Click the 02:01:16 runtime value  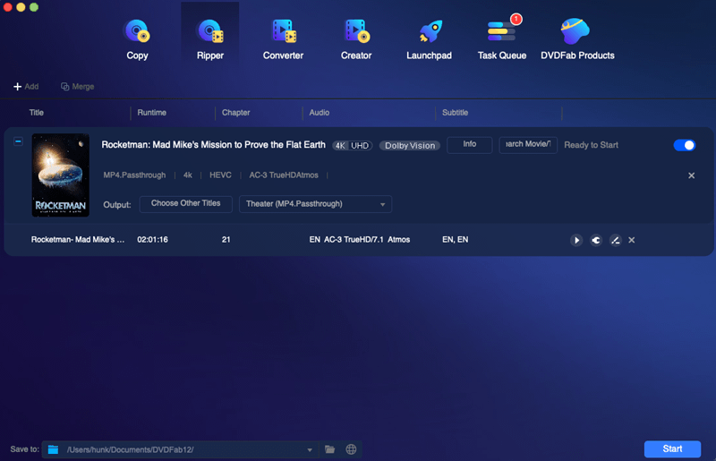coord(152,239)
